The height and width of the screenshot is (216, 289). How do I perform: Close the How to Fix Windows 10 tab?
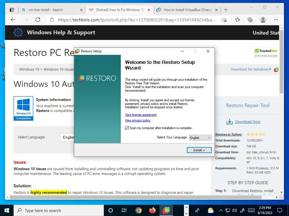(149, 10)
